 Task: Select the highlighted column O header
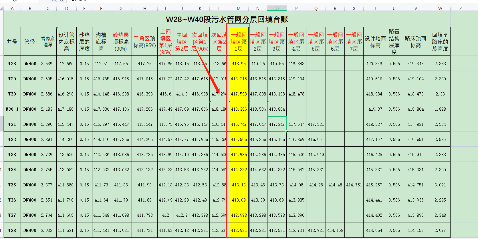click(277, 9)
